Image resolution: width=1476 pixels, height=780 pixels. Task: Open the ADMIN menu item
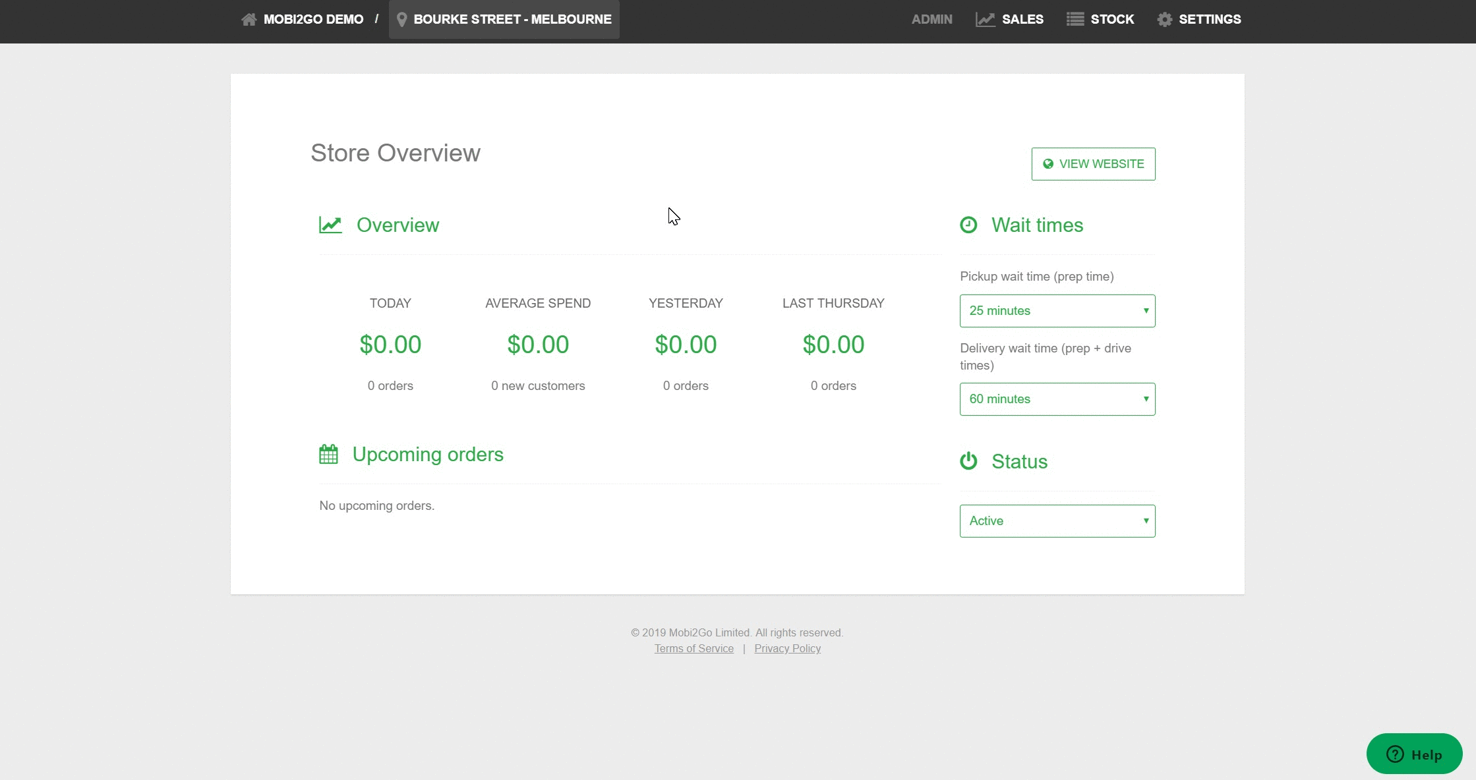pyautogui.click(x=931, y=20)
